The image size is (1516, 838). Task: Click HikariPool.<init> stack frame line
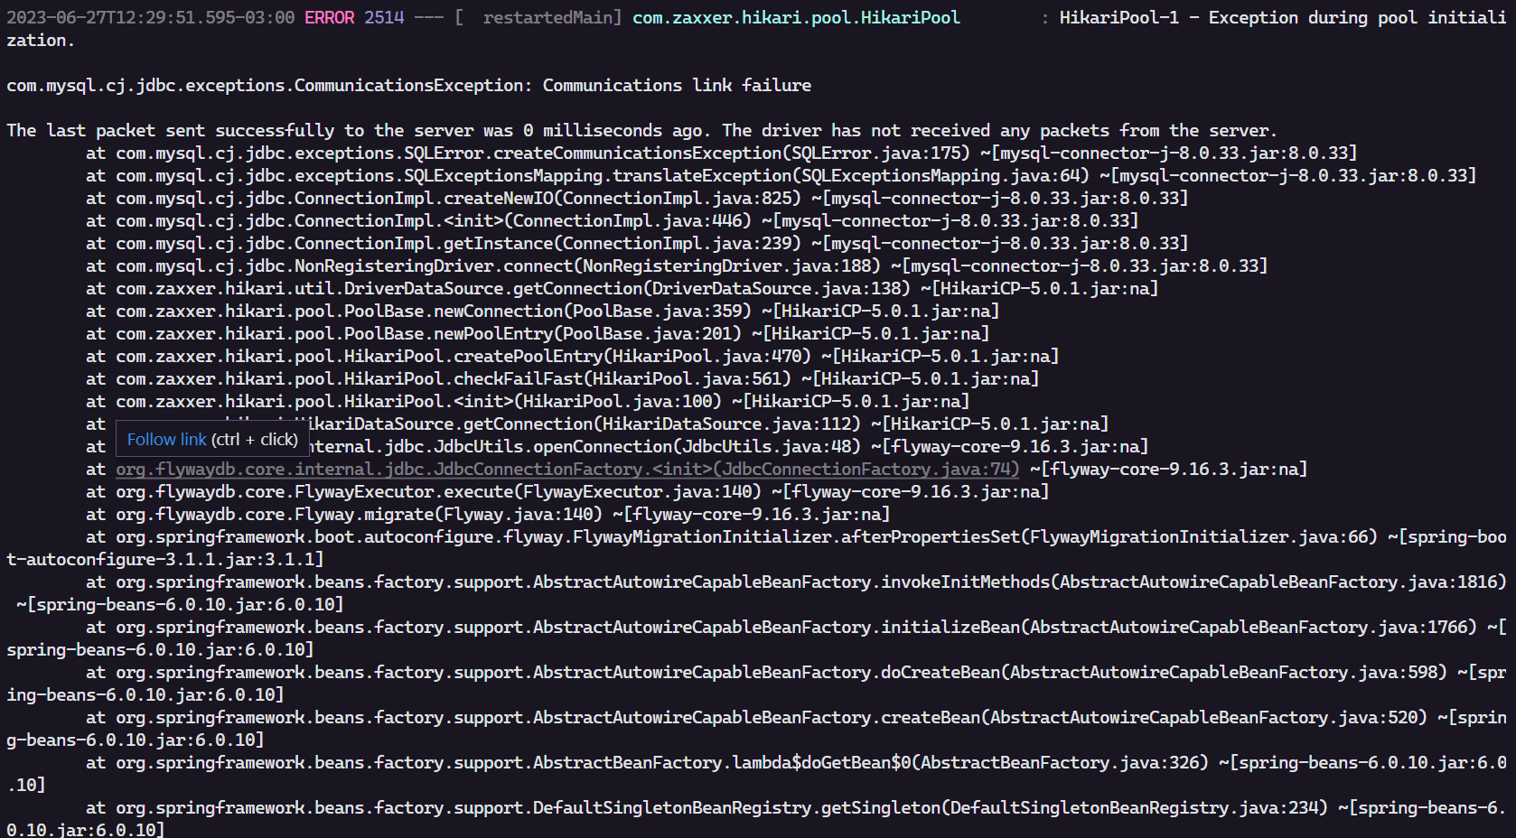point(529,401)
